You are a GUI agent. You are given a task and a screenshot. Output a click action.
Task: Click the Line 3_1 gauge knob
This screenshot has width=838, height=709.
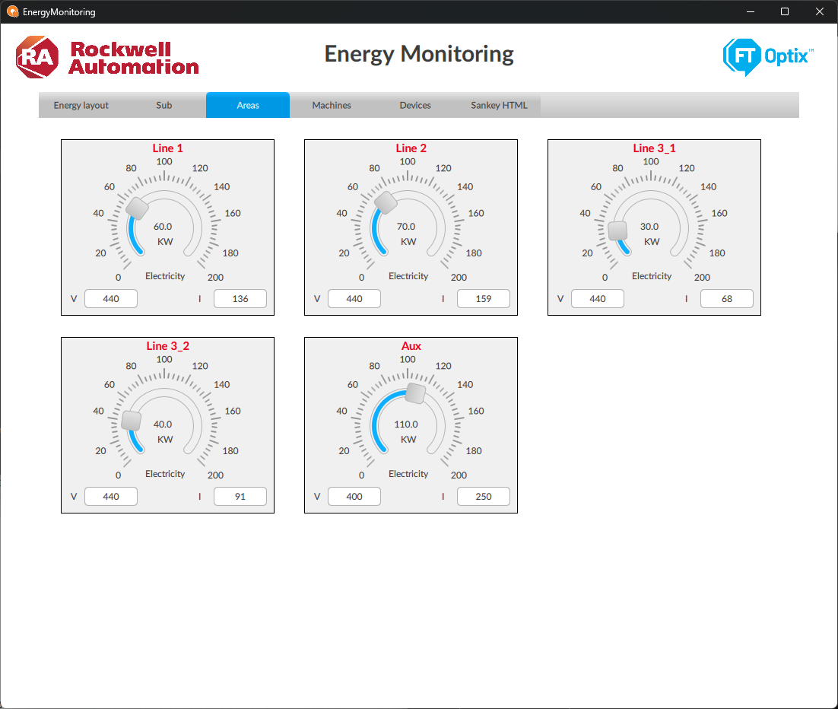618,231
